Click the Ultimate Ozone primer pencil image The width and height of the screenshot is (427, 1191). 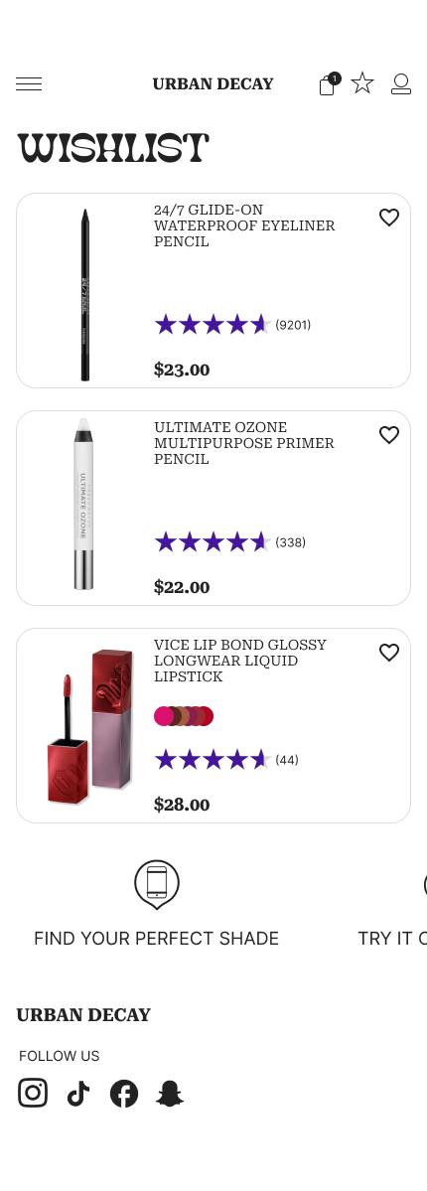pyautogui.click(x=83, y=504)
